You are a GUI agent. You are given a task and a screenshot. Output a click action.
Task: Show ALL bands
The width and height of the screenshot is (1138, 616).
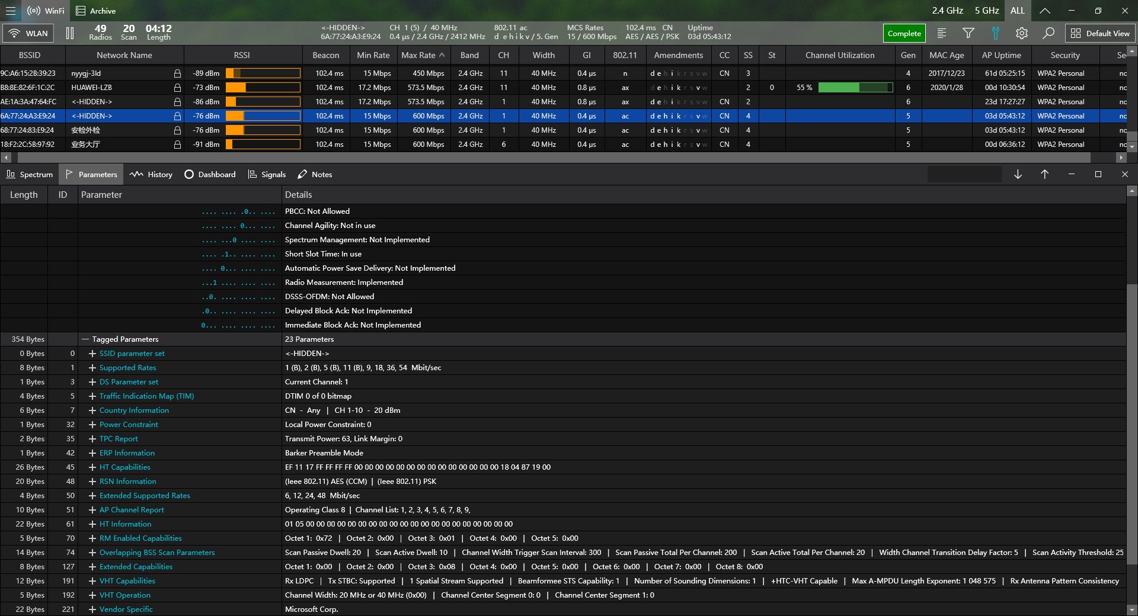click(x=1018, y=11)
